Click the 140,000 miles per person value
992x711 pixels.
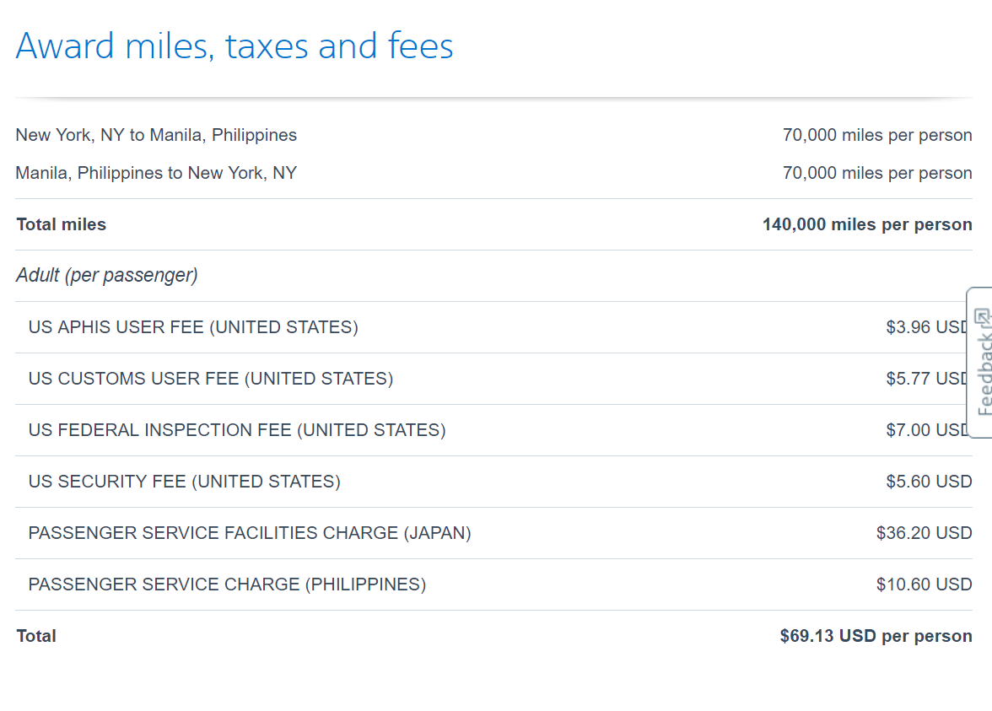[x=866, y=224]
